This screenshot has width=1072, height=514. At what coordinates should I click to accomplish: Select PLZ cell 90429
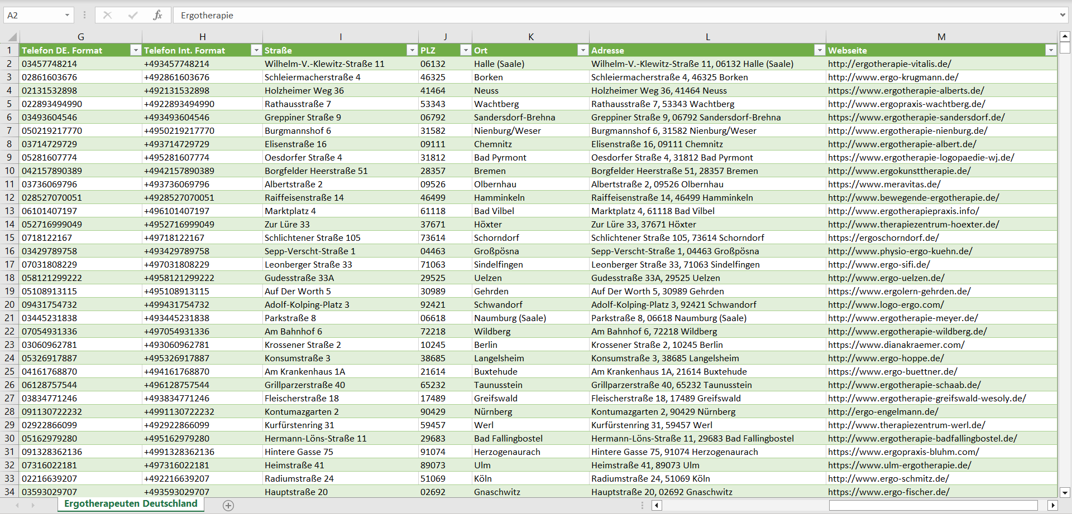(445, 411)
